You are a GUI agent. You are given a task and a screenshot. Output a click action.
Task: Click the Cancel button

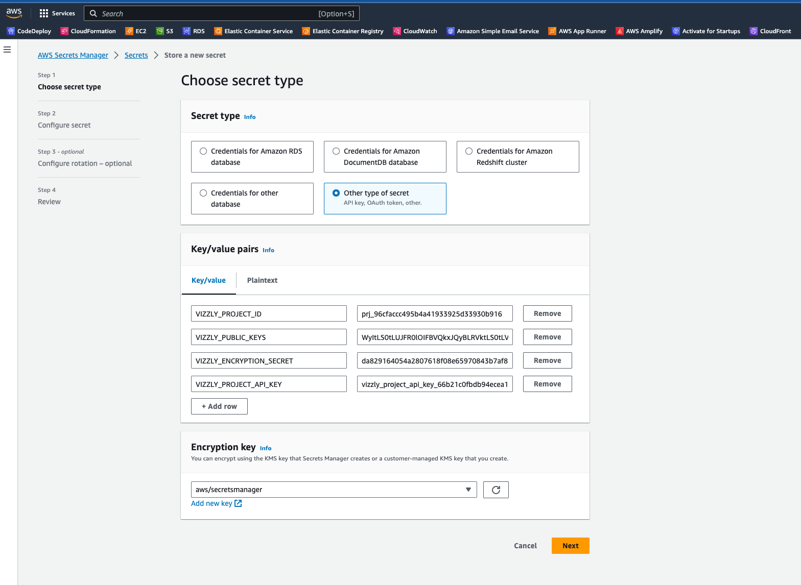click(525, 546)
